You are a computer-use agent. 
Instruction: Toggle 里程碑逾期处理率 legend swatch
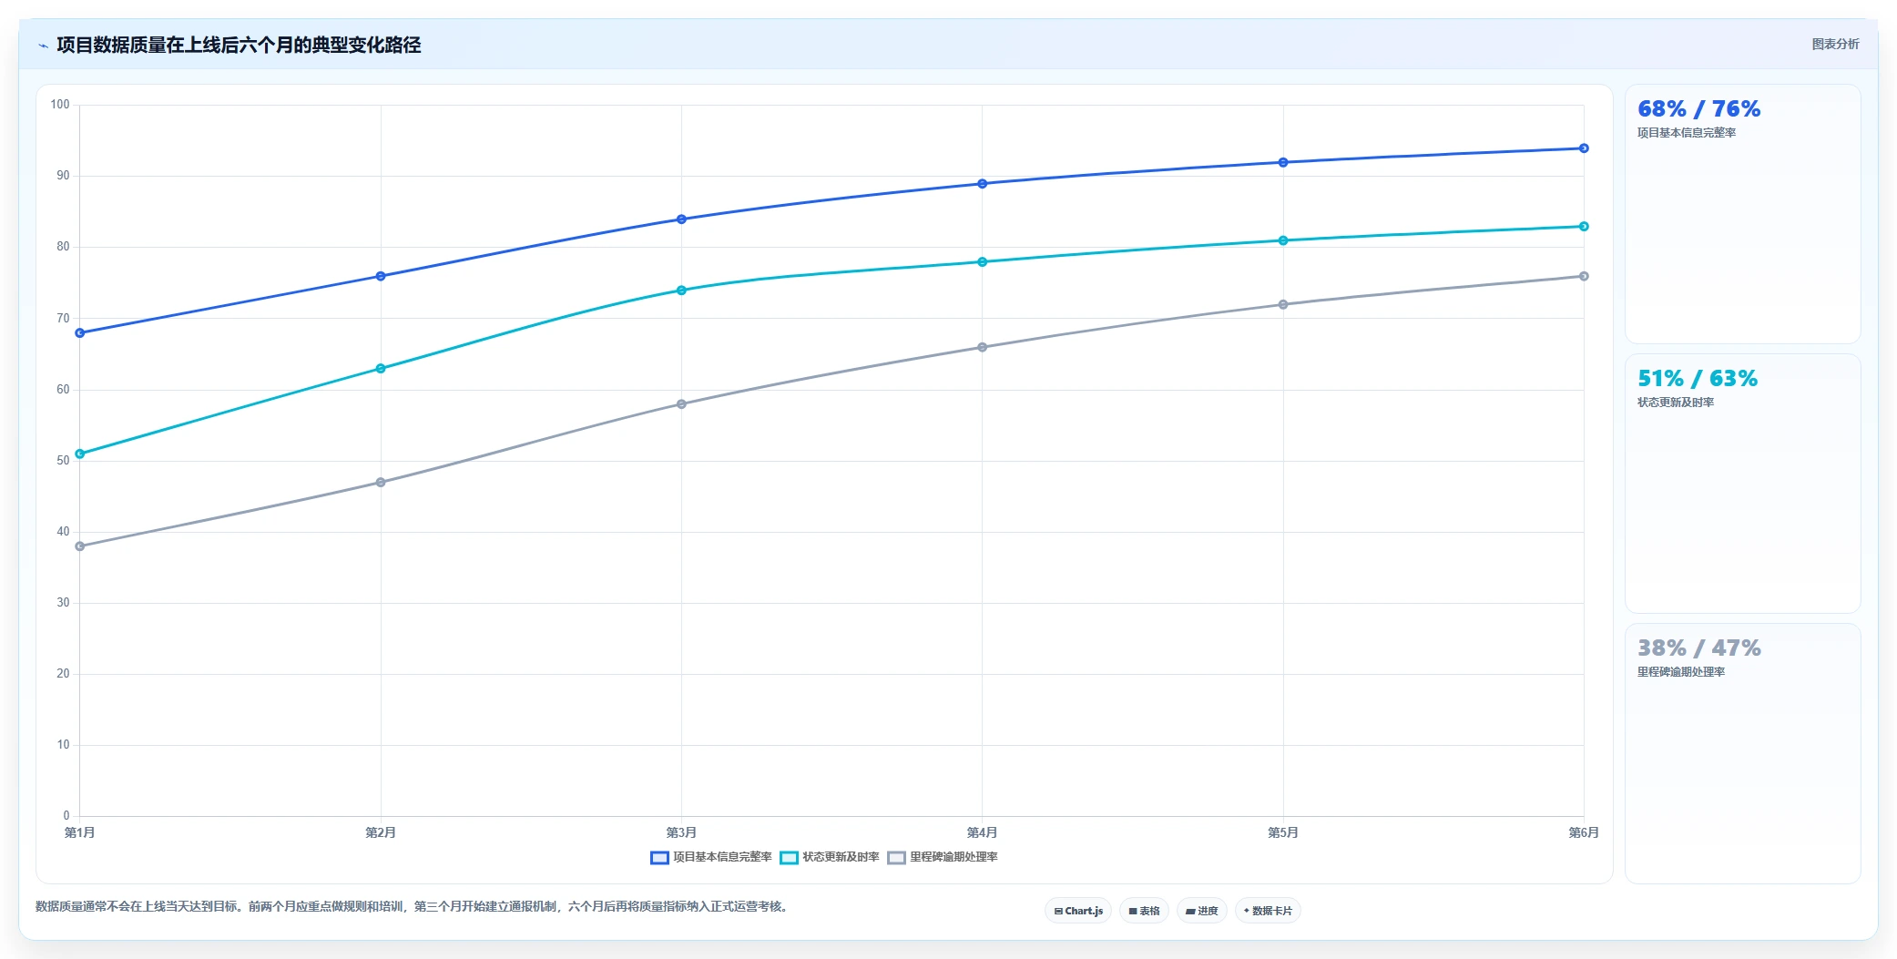tap(896, 858)
